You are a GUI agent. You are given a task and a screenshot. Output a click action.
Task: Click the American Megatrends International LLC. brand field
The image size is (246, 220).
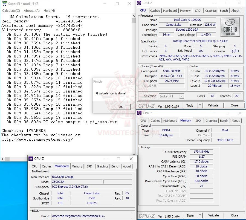pos(92,216)
